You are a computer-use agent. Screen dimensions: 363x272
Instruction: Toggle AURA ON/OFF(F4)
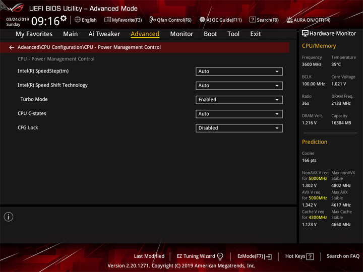(309, 20)
